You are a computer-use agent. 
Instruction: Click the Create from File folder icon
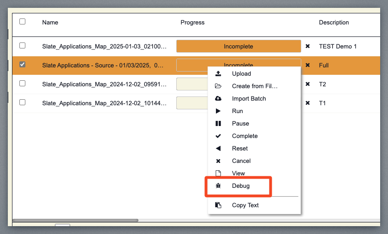218,86
